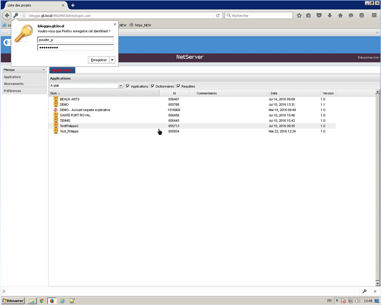Open the 'A plat' view dropdown
Screen dimensions: 381x305
[x=121, y=86]
